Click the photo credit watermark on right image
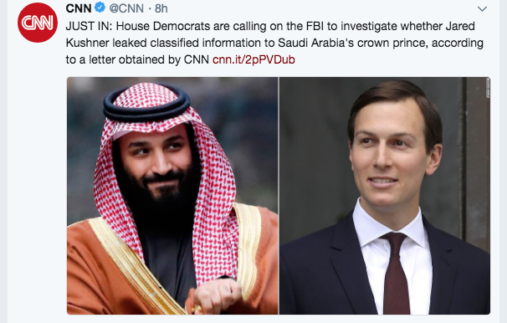 (x=488, y=88)
